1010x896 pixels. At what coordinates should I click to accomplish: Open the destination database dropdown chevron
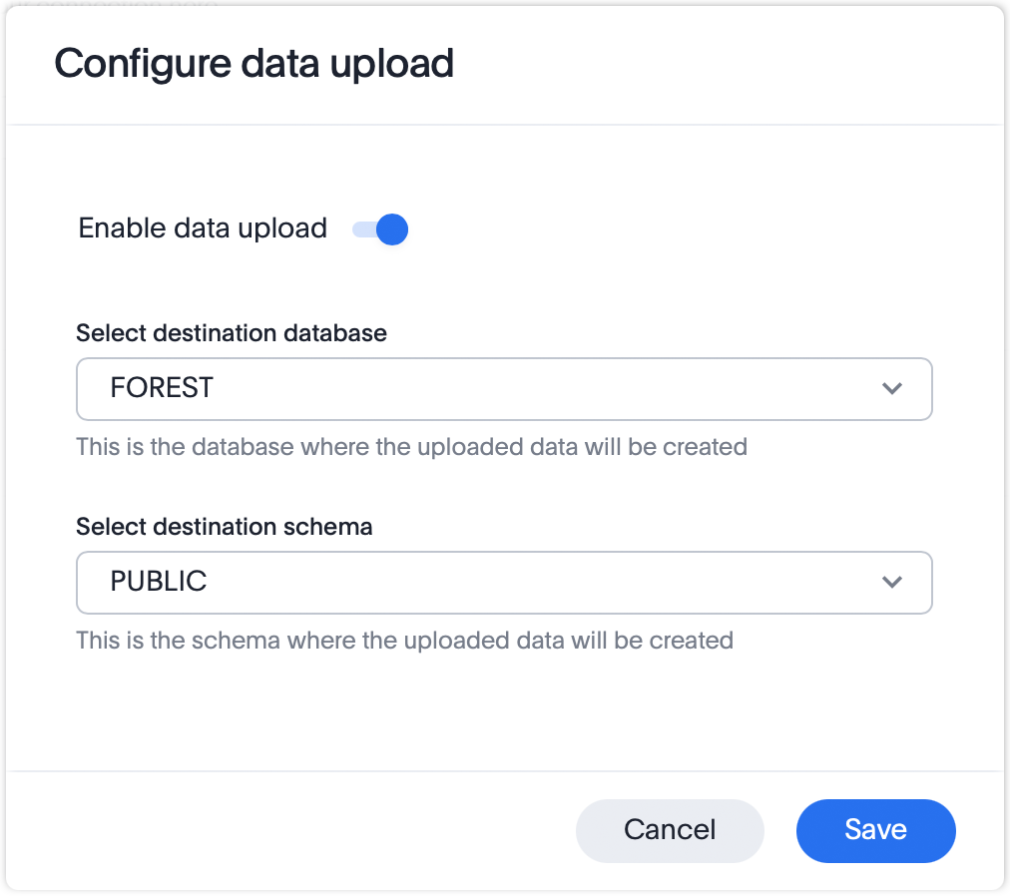point(893,389)
